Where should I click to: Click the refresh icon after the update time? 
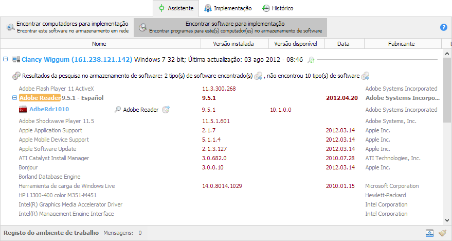(311, 60)
